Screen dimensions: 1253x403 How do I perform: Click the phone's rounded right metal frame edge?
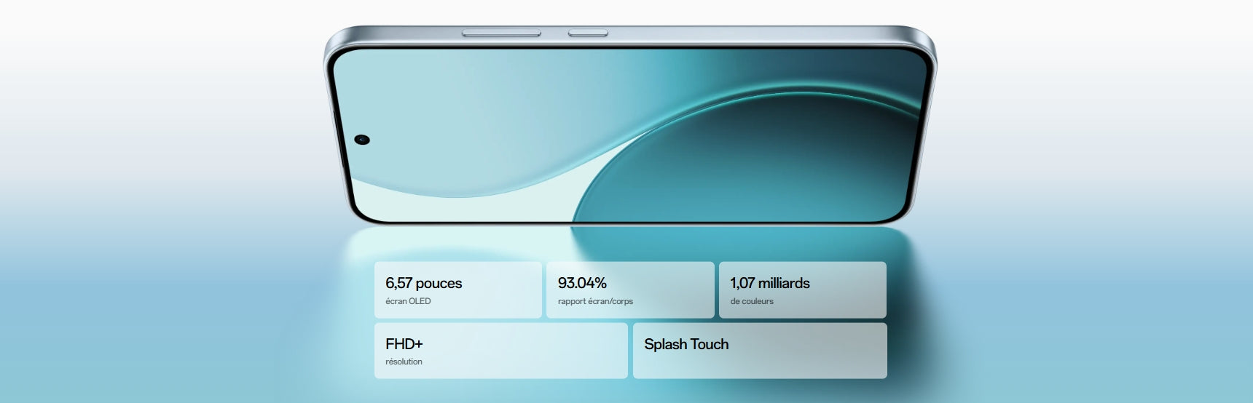[929, 131]
